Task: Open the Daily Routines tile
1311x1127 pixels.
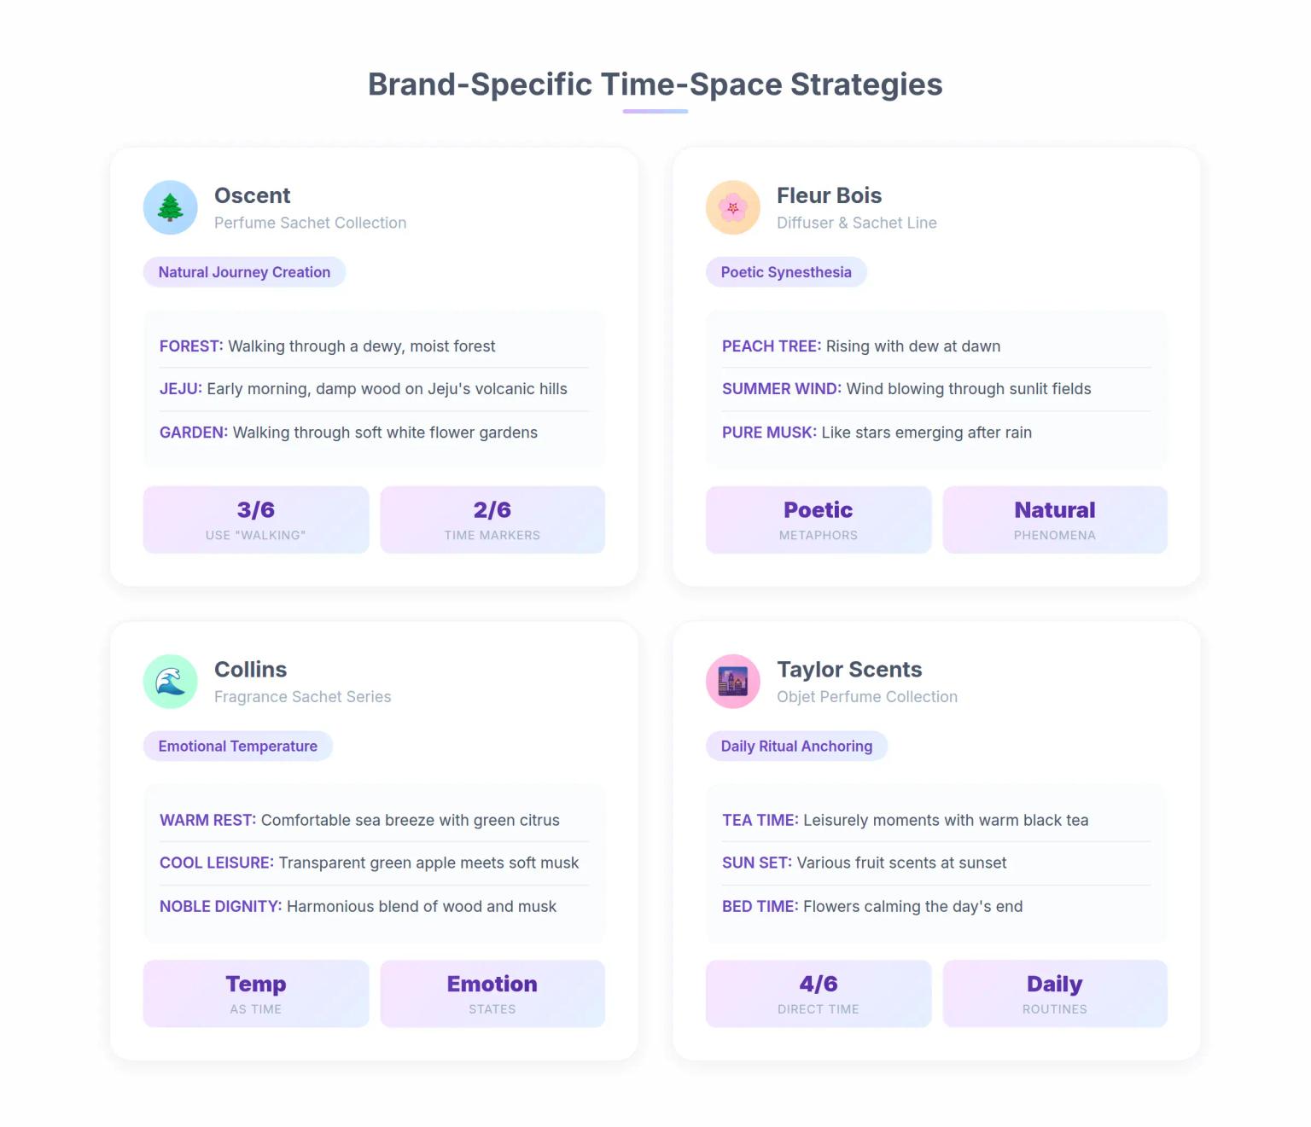Action: click(x=1054, y=994)
